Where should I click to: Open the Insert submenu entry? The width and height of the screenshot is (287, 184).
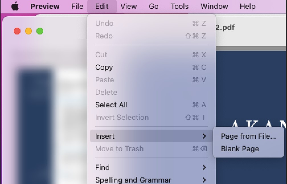(151, 136)
